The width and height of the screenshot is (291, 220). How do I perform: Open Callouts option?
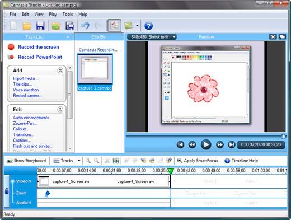(x=21, y=129)
